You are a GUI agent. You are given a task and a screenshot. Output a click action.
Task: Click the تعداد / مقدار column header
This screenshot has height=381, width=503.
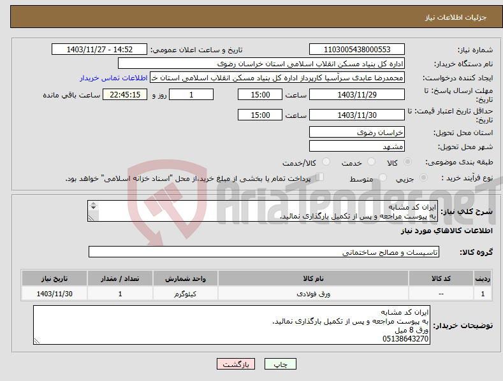tap(120, 278)
